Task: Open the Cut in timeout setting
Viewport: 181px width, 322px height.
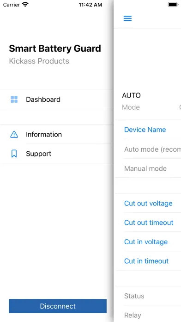Action: (x=148, y=261)
